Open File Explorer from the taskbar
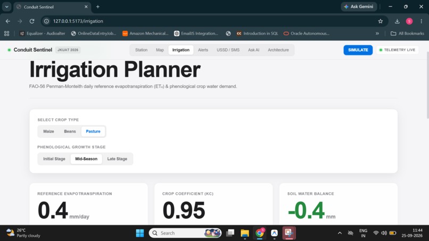The image size is (429, 241). pos(245,233)
